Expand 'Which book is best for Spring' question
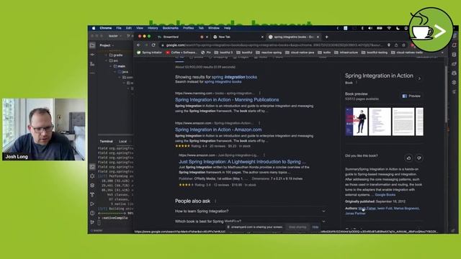This screenshot has width=461, height=259. pyautogui.click(x=251, y=221)
